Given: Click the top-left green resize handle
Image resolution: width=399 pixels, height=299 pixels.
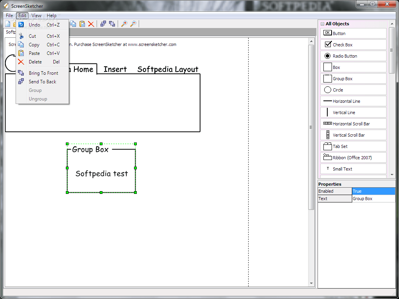Looking at the screenshot, I should point(67,144).
